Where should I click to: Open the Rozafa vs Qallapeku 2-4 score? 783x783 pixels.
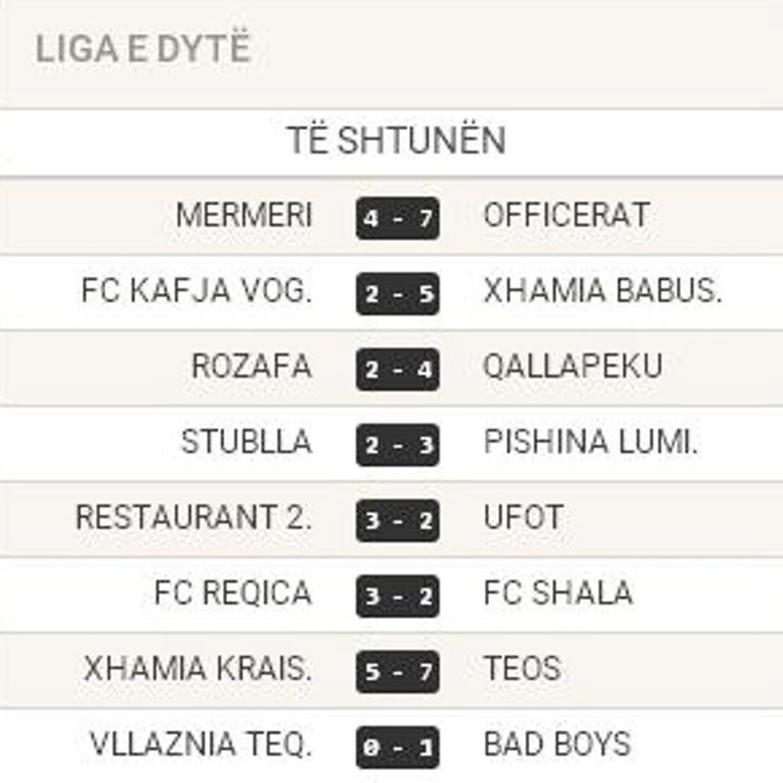[398, 368]
